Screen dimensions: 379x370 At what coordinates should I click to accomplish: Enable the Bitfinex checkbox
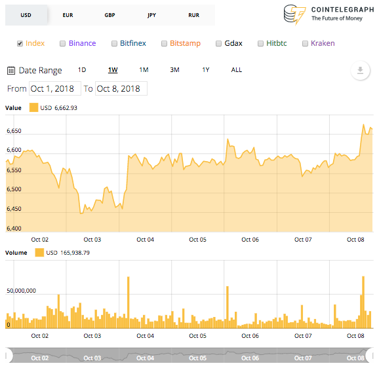114,43
